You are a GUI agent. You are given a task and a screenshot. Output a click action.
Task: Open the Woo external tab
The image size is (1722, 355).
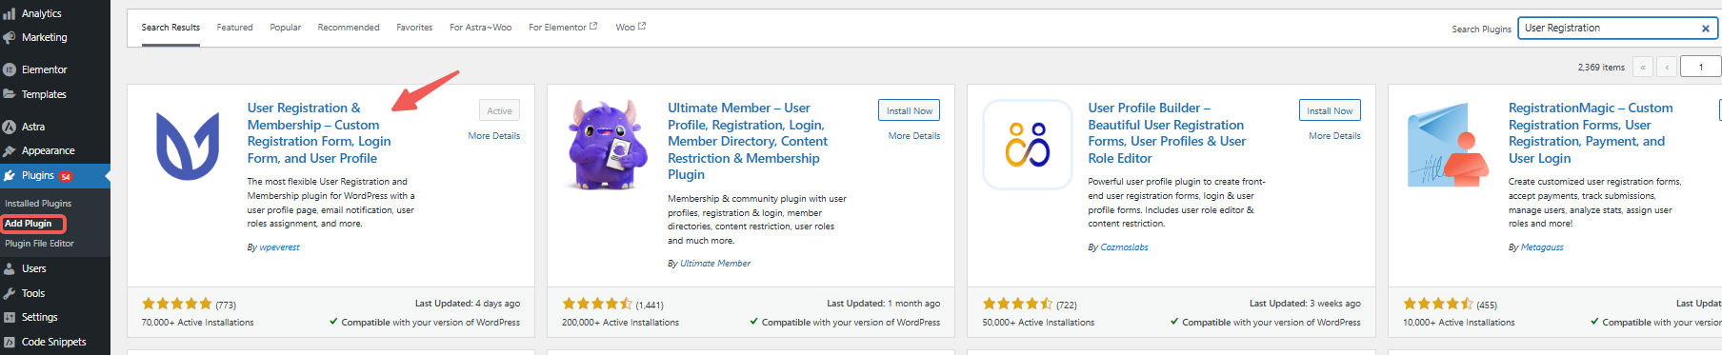tap(631, 28)
